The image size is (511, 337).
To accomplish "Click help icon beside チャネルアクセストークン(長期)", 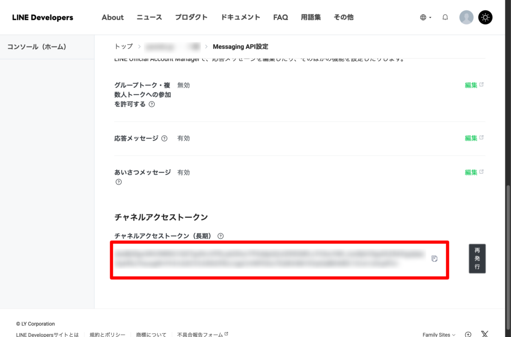I will click(221, 236).
